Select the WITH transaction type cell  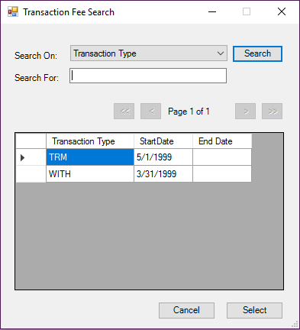tap(90, 174)
